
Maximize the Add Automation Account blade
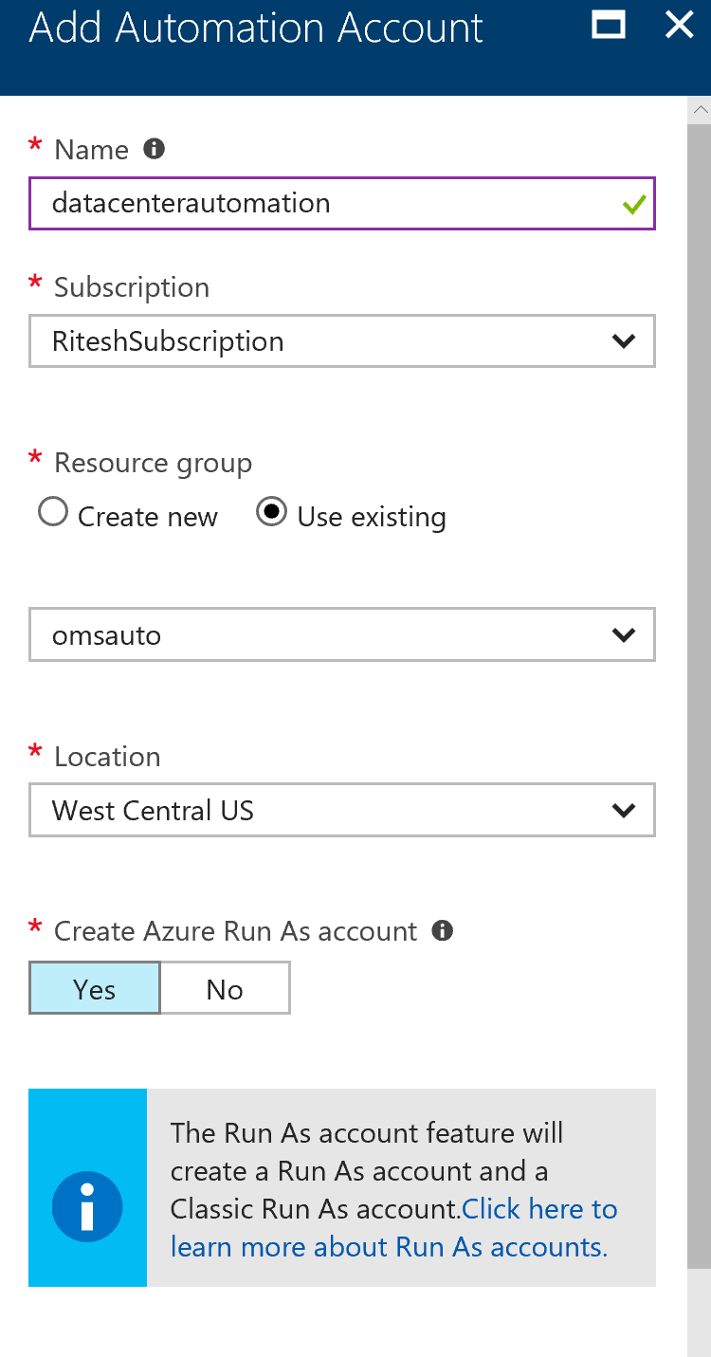pyautogui.click(x=609, y=24)
